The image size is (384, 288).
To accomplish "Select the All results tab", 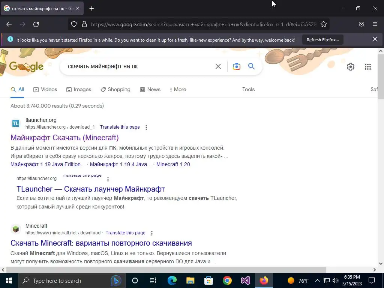I will tap(17, 89).
